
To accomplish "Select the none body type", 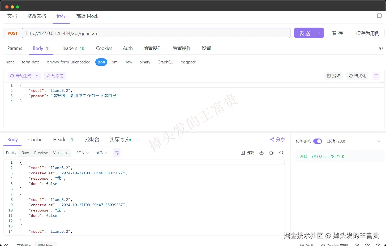I will (10, 62).
